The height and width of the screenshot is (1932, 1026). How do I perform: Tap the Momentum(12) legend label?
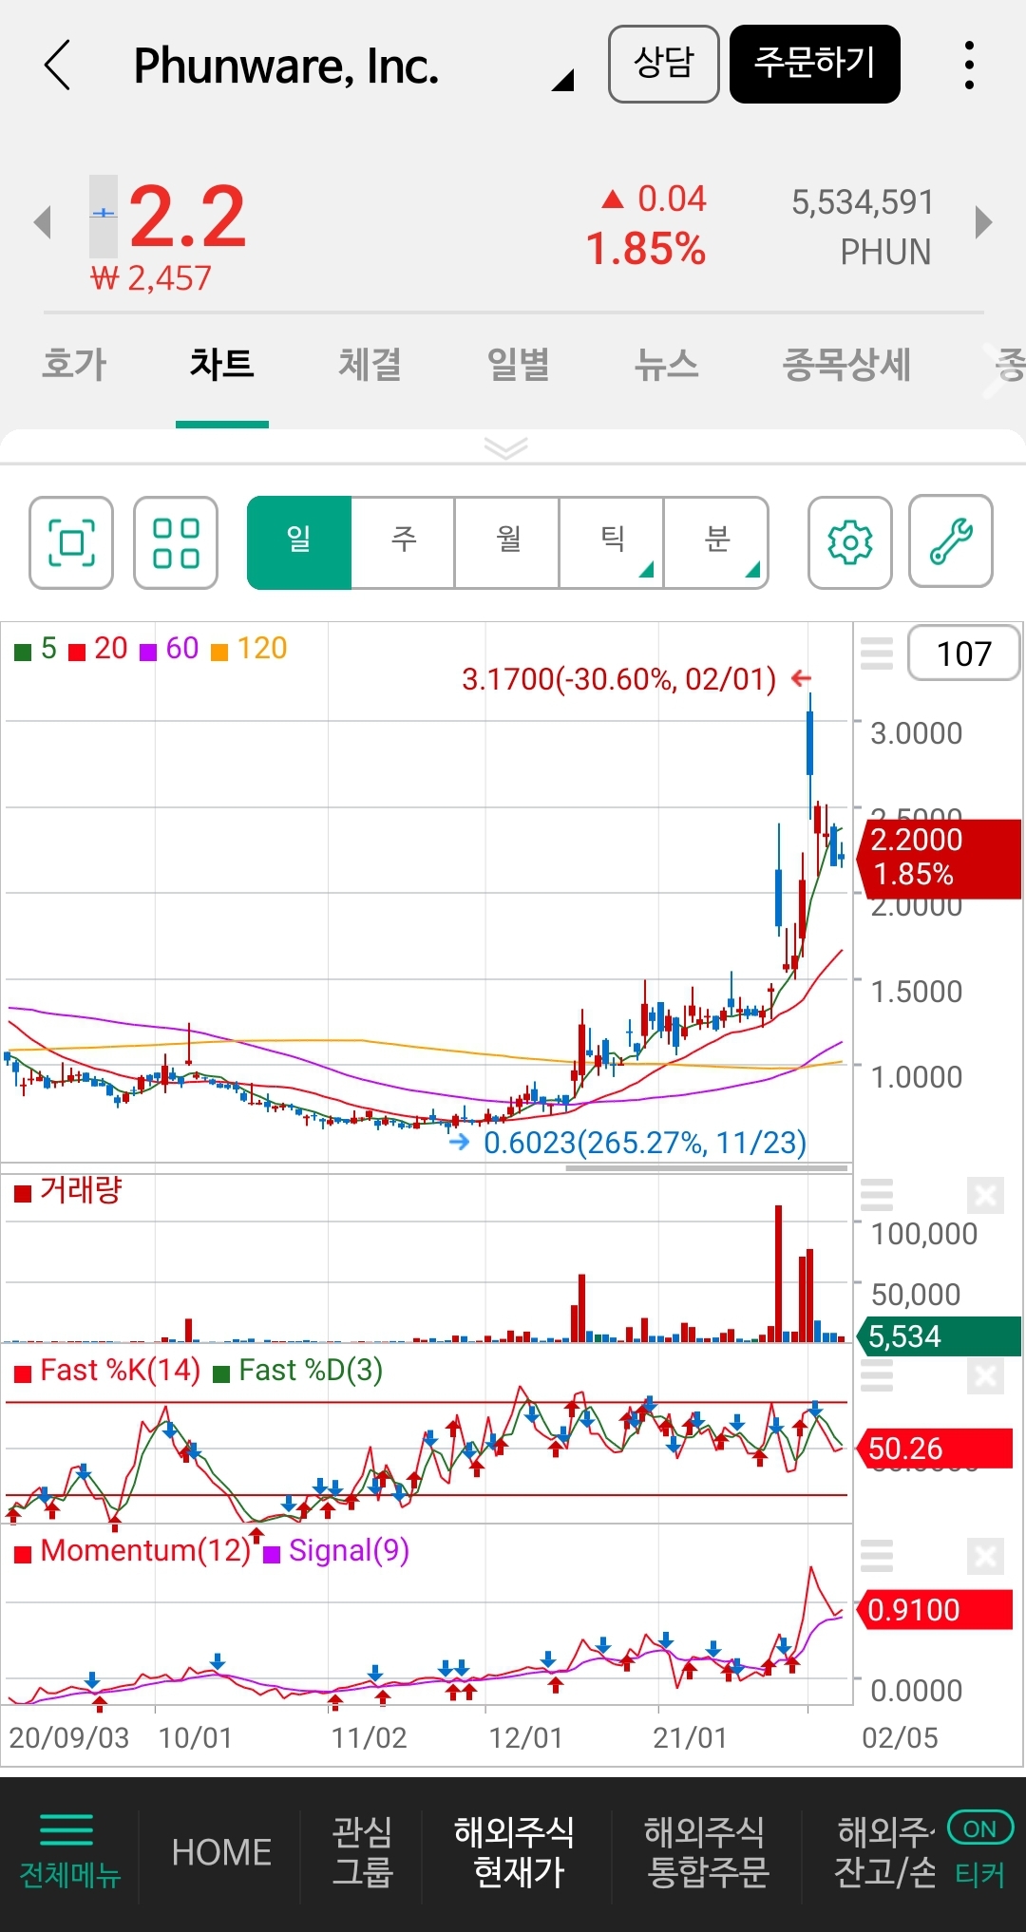tap(145, 1551)
